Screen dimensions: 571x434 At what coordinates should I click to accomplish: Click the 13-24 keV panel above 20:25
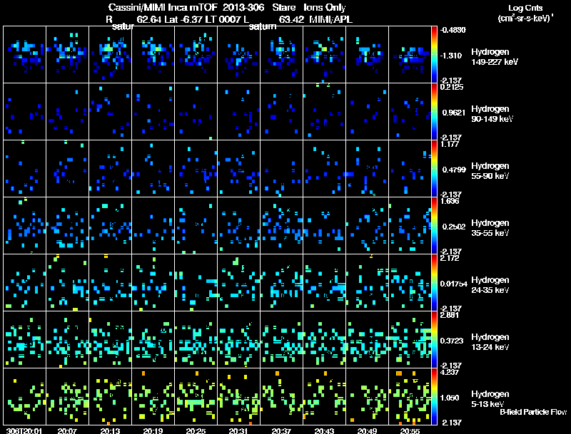tap(196, 339)
